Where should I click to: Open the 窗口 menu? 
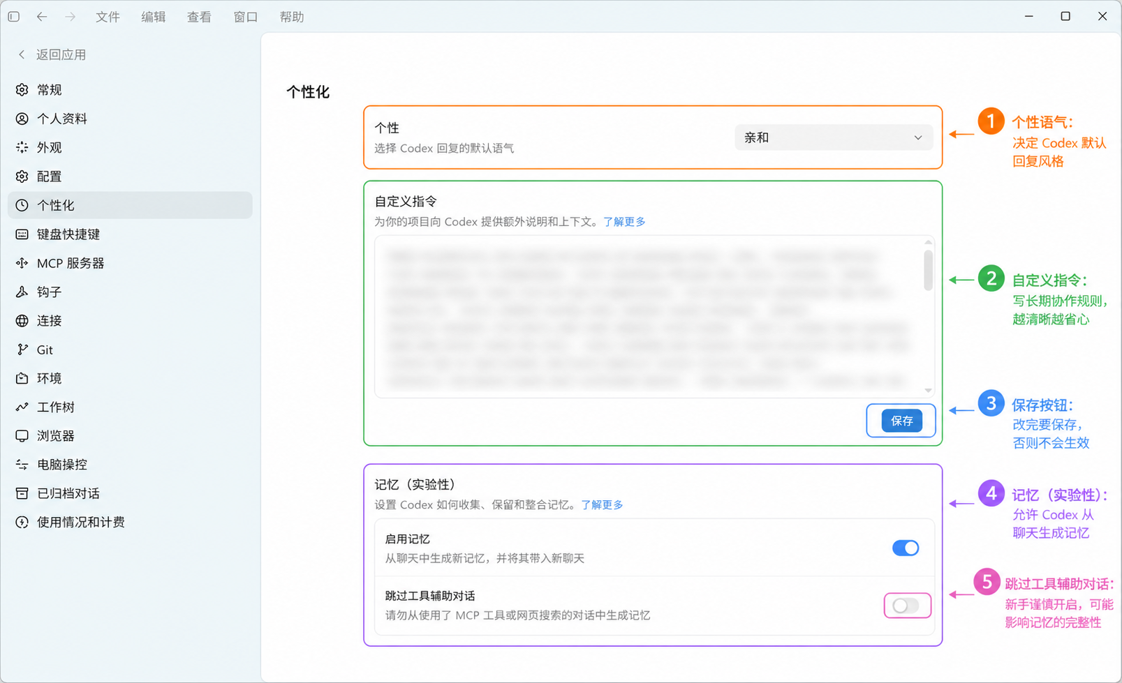246,17
